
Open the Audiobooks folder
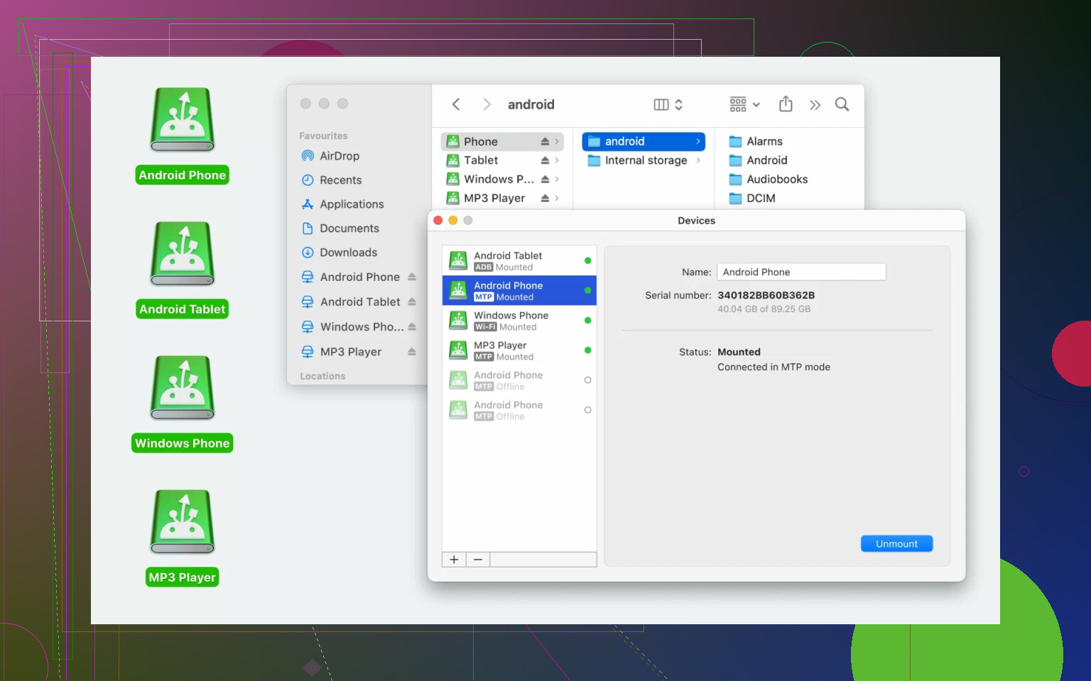768,179
